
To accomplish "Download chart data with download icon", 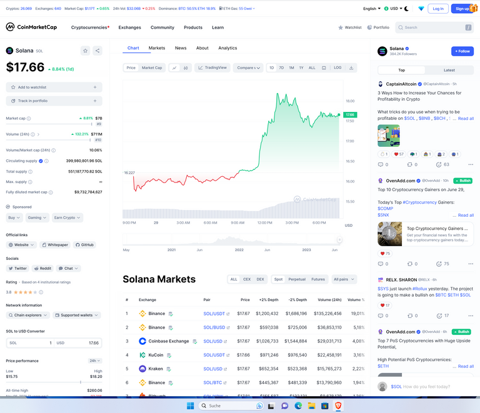I will (x=351, y=68).
